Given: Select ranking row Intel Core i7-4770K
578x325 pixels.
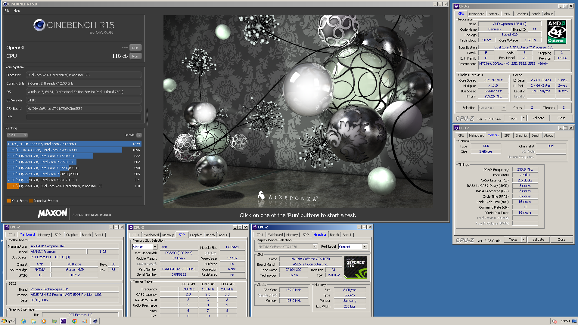Looking at the screenshot, I should [74, 156].
